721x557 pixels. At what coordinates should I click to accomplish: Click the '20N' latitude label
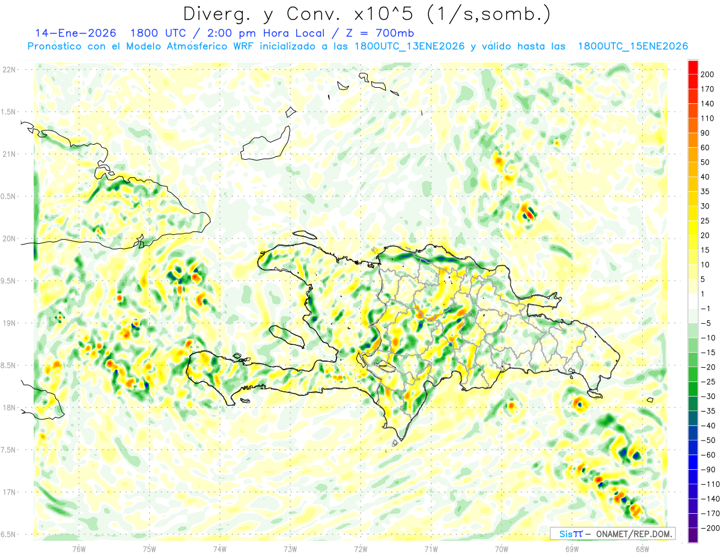click(10, 239)
